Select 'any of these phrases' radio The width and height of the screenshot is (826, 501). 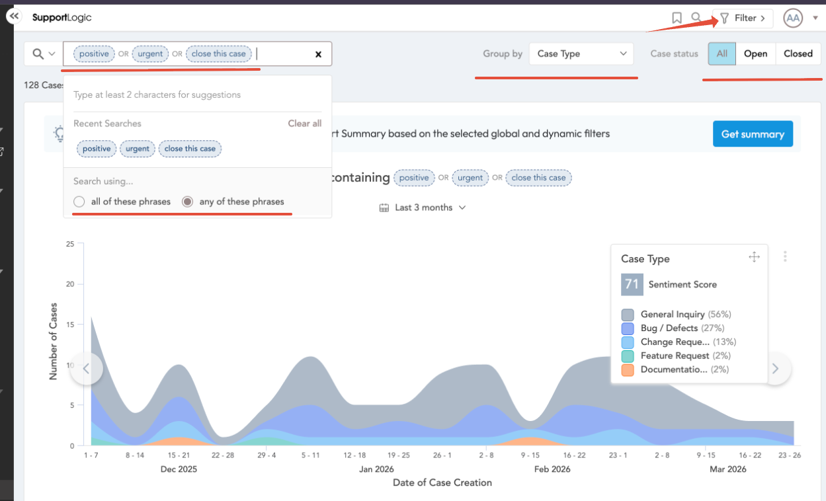point(188,202)
